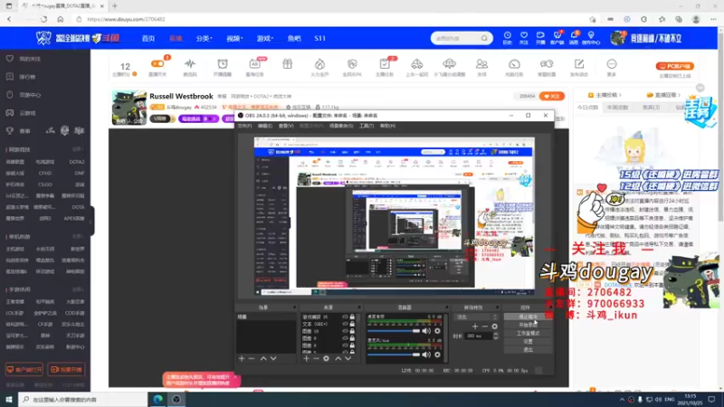Click the OBS transition duration spinner arrows

point(495,336)
